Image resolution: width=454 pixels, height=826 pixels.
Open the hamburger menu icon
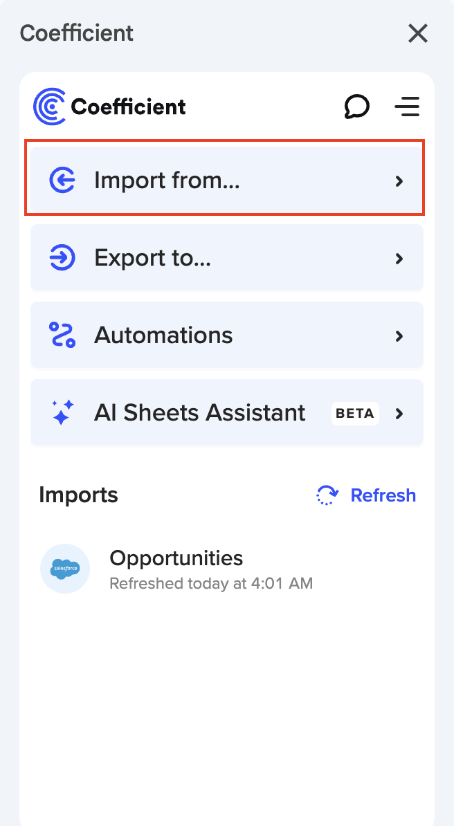[x=407, y=107]
